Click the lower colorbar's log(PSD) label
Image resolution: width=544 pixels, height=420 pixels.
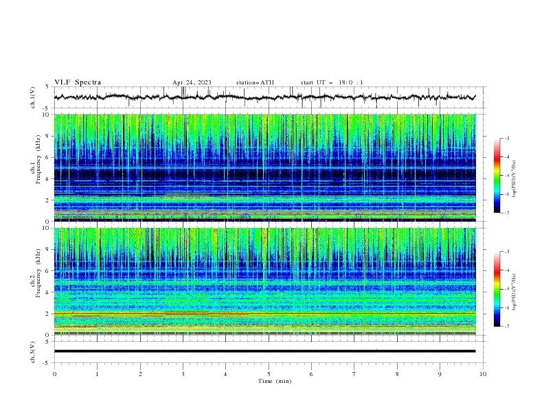click(x=514, y=292)
